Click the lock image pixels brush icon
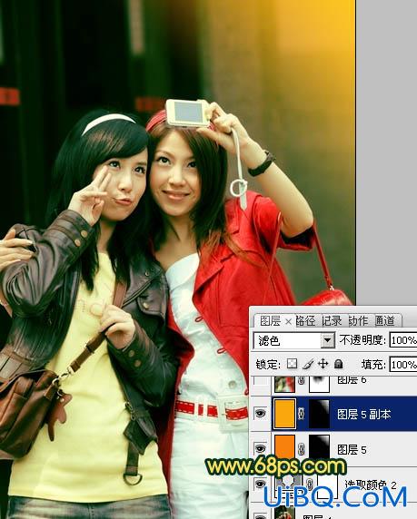 [x=308, y=364]
